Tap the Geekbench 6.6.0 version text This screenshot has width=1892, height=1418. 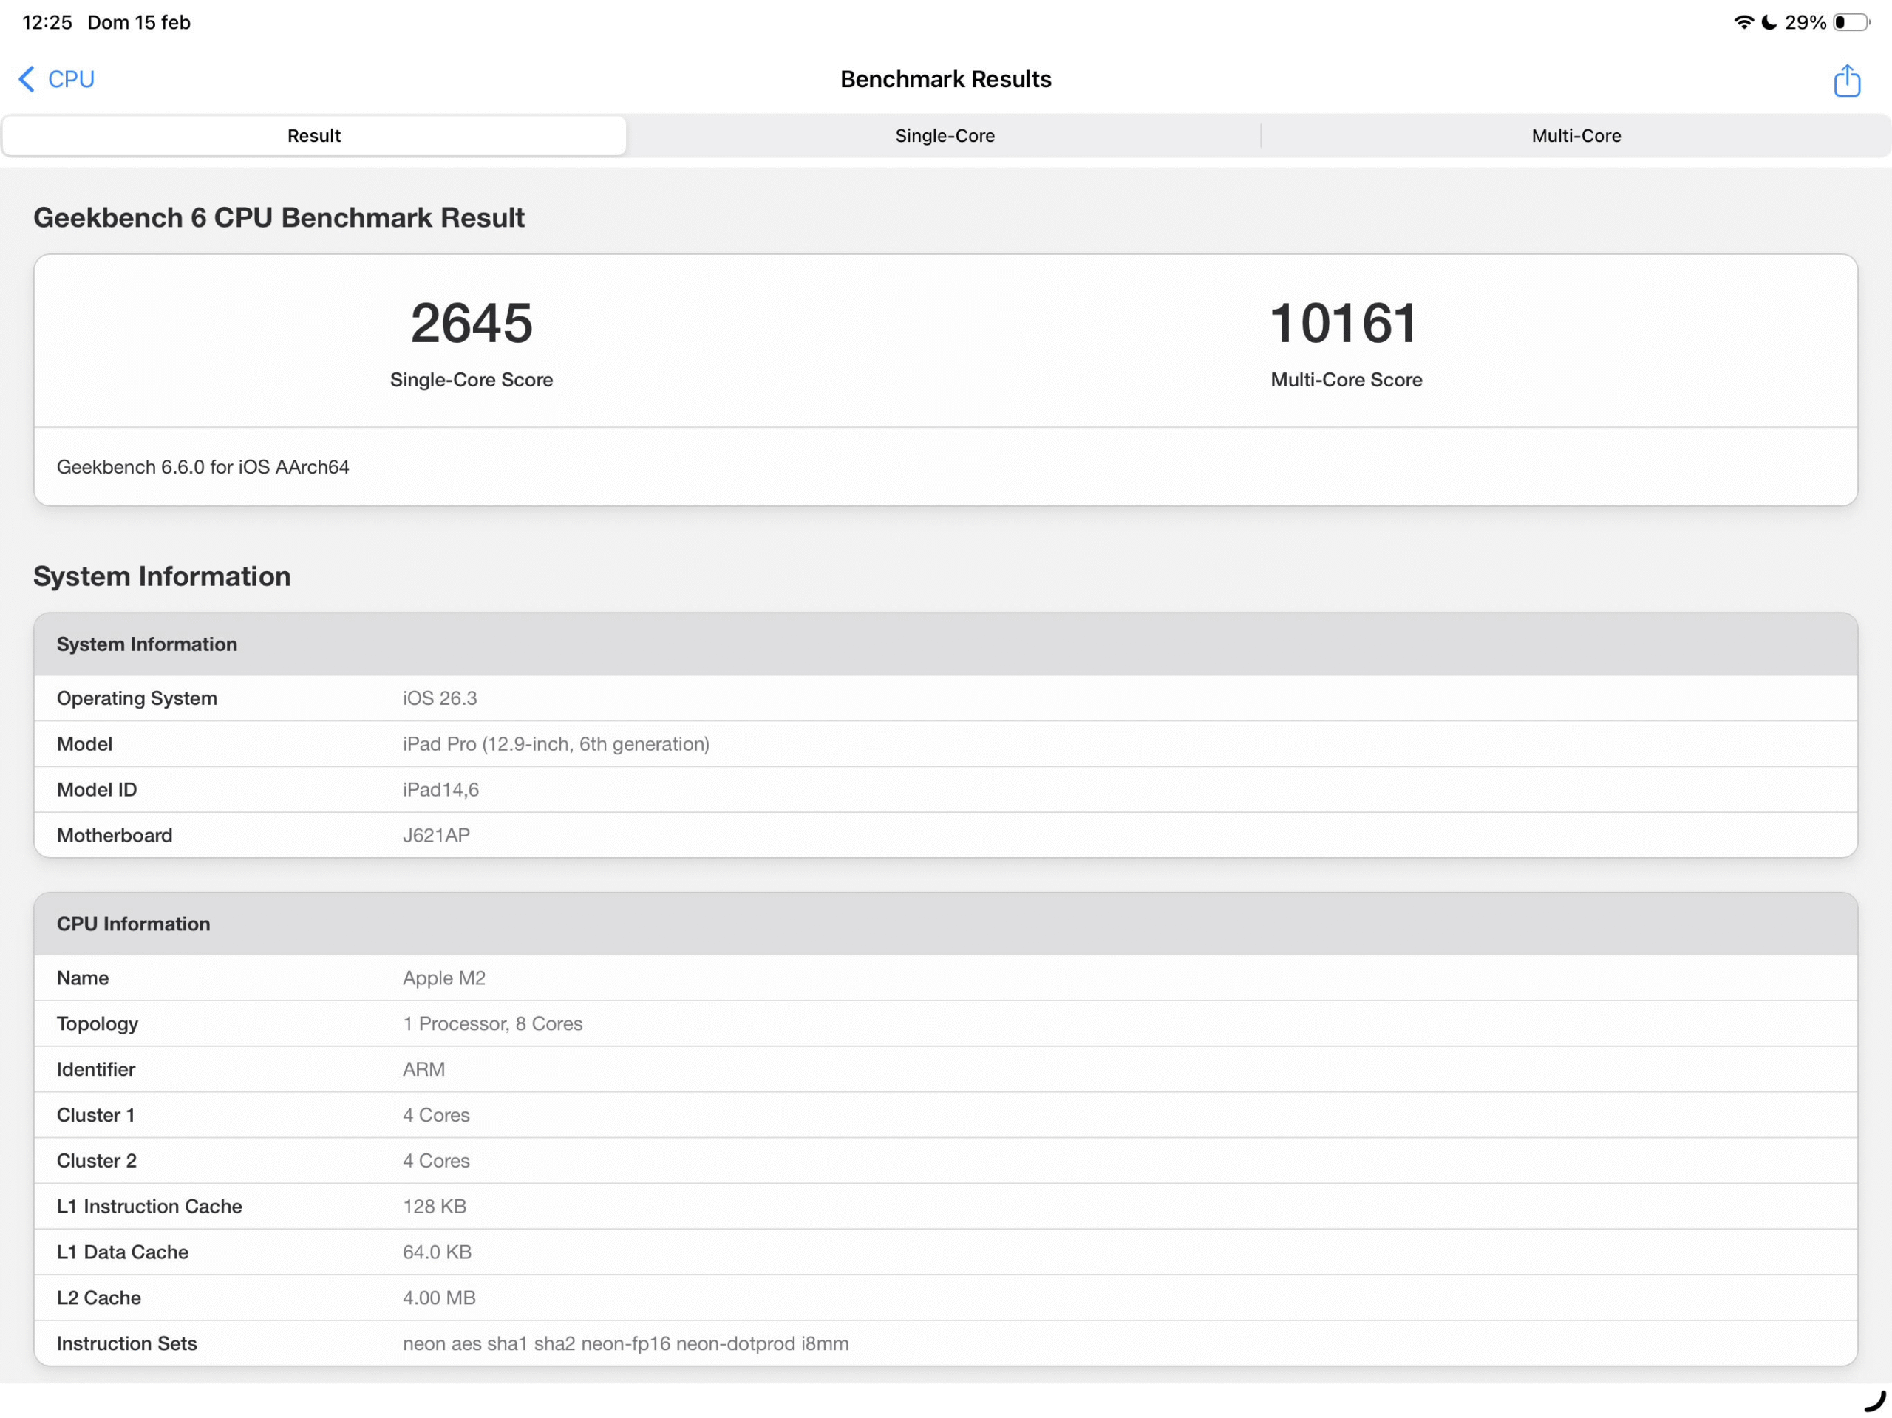point(203,467)
